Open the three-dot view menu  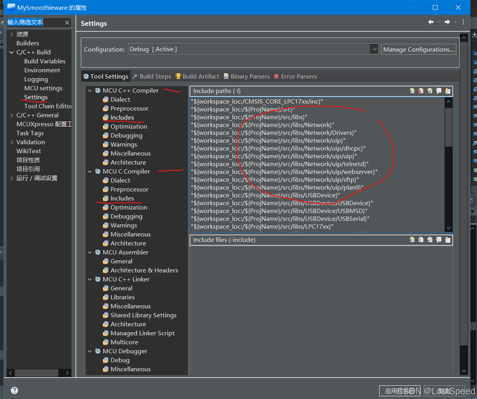point(463,22)
